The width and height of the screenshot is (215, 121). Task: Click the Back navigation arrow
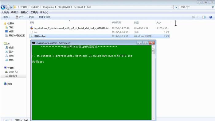(3, 7)
